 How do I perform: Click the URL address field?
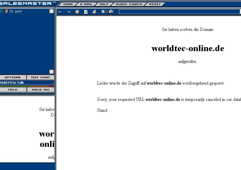pos(179,12)
